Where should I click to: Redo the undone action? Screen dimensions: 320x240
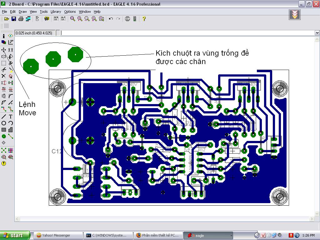118,19
